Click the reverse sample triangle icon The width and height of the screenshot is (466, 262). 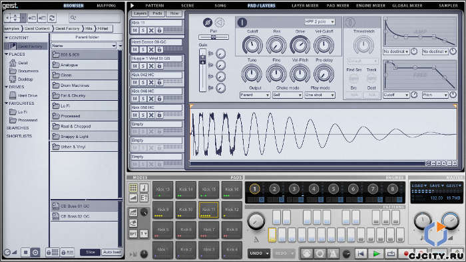click(220, 23)
